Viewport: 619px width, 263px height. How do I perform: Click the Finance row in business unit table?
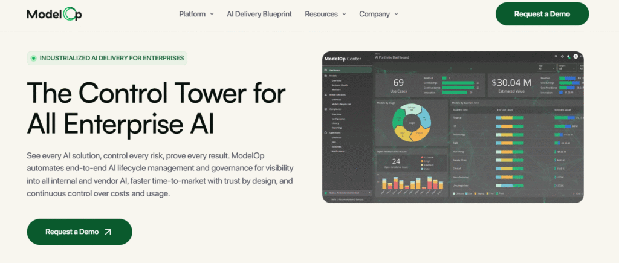(517, 118)
